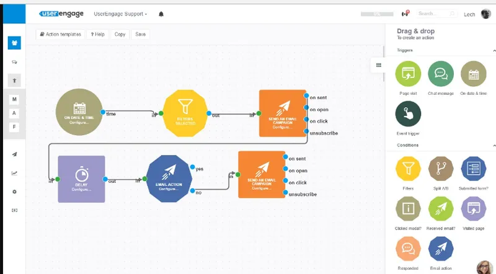
Task: Pick the Page visit trigger
Action: pos(408,74)
